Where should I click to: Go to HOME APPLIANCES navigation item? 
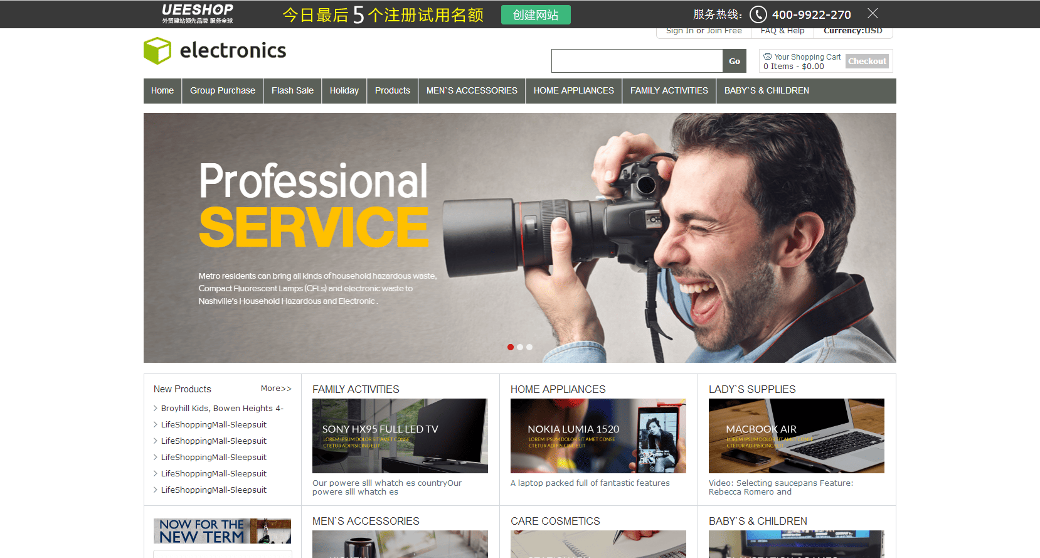pyautogui.click(x=573, y=90)
